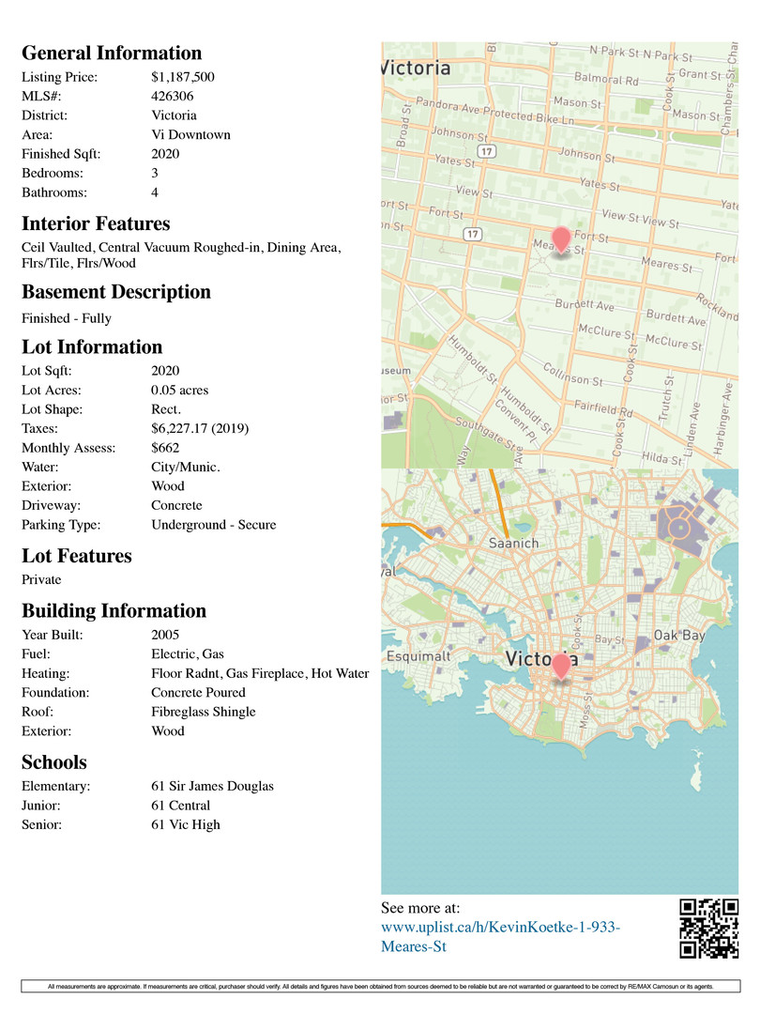Click the lower Highway 17 shield near Fort St
Viewport: 760px width, 1014px height.
click(x=472, y=234)
